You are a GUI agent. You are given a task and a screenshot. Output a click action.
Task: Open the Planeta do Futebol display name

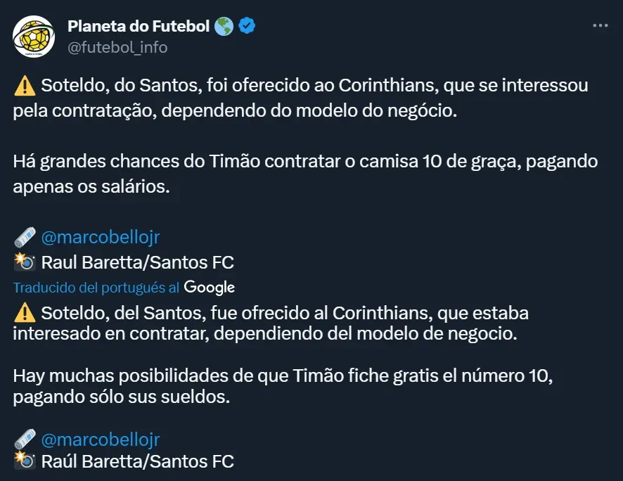point(139,27)
